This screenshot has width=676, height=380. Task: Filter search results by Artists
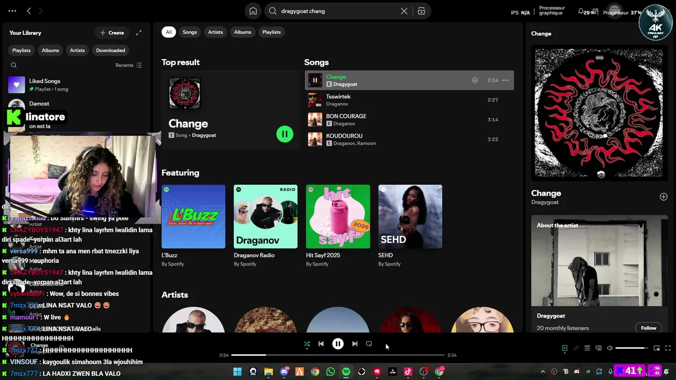click(x=215, y=32)
